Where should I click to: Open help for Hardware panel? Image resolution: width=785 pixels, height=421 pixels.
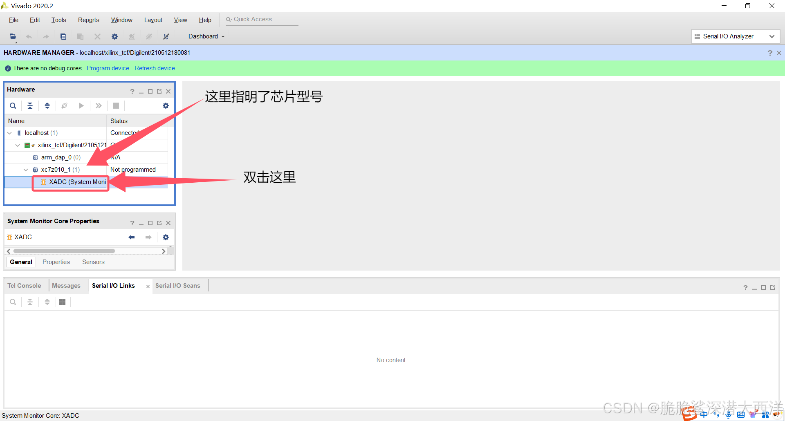click(x=132, y=92)
